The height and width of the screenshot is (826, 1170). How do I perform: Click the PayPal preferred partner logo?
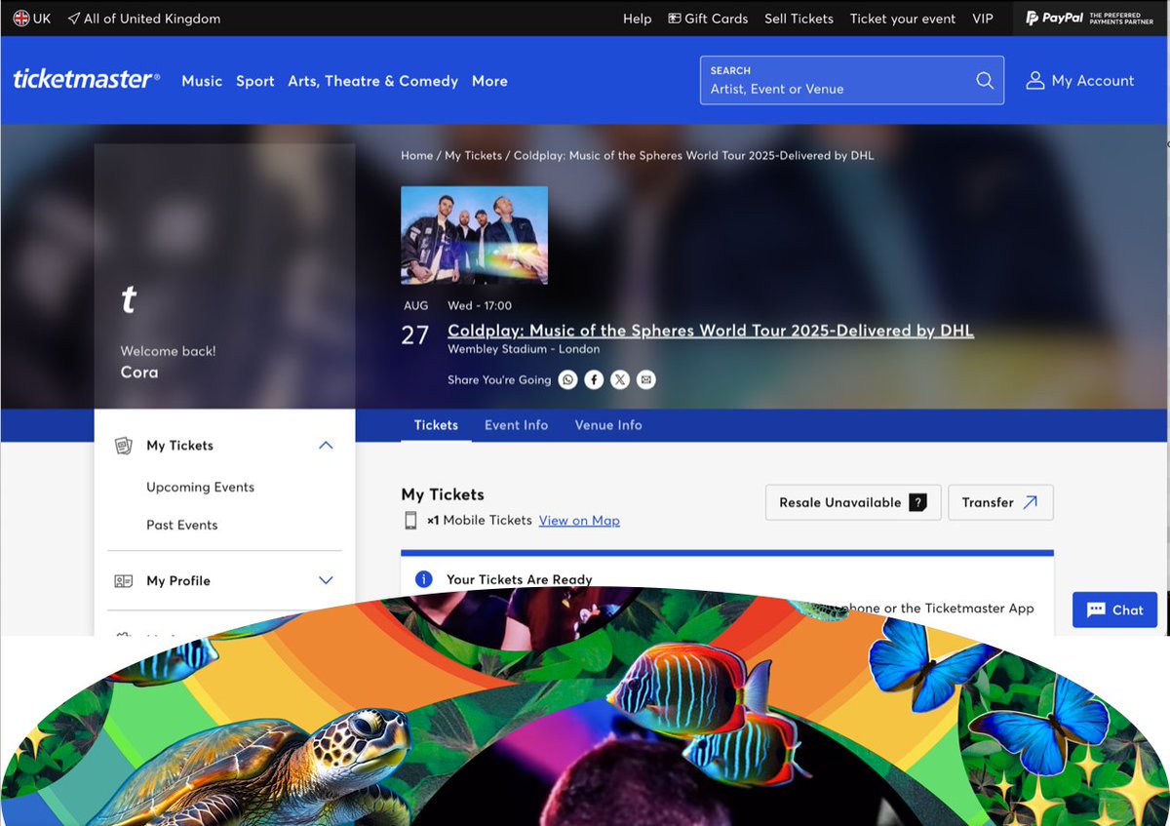pyautogui.click(x=1090, y=19)
